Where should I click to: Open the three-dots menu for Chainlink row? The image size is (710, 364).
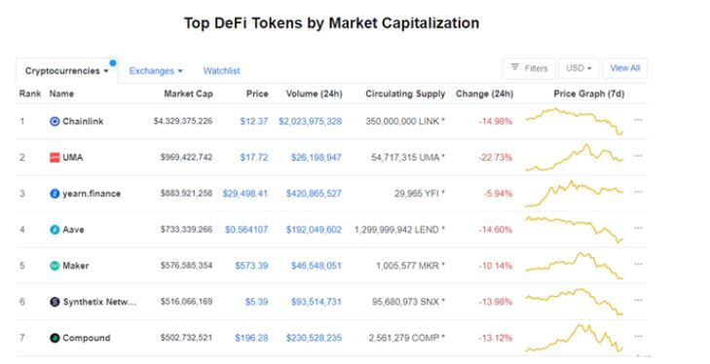pyautogui.click(x=638, y=120)
